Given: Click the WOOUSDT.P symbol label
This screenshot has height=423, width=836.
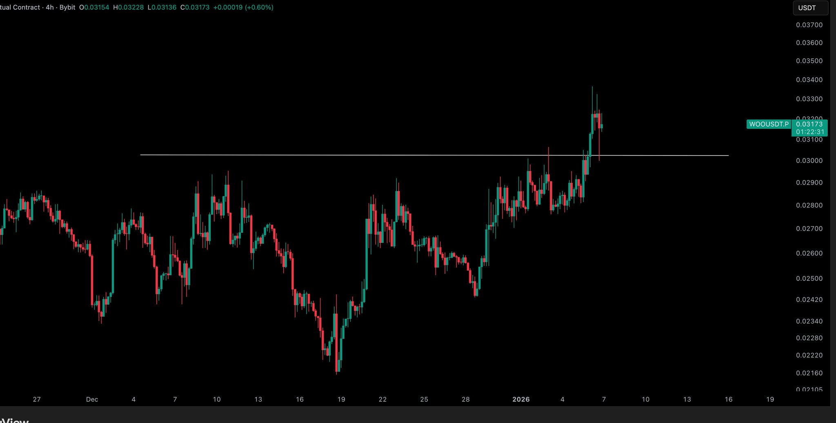Looking at the screenshot, I should 769,124.
